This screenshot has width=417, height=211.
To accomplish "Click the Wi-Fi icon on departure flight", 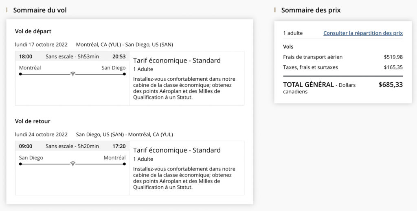I will tap(72, 74).
